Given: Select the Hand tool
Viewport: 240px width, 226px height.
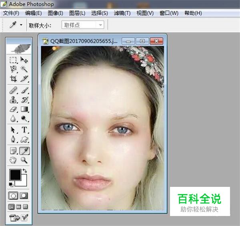Looking at the screenshot, I should [x=13, y=160].
